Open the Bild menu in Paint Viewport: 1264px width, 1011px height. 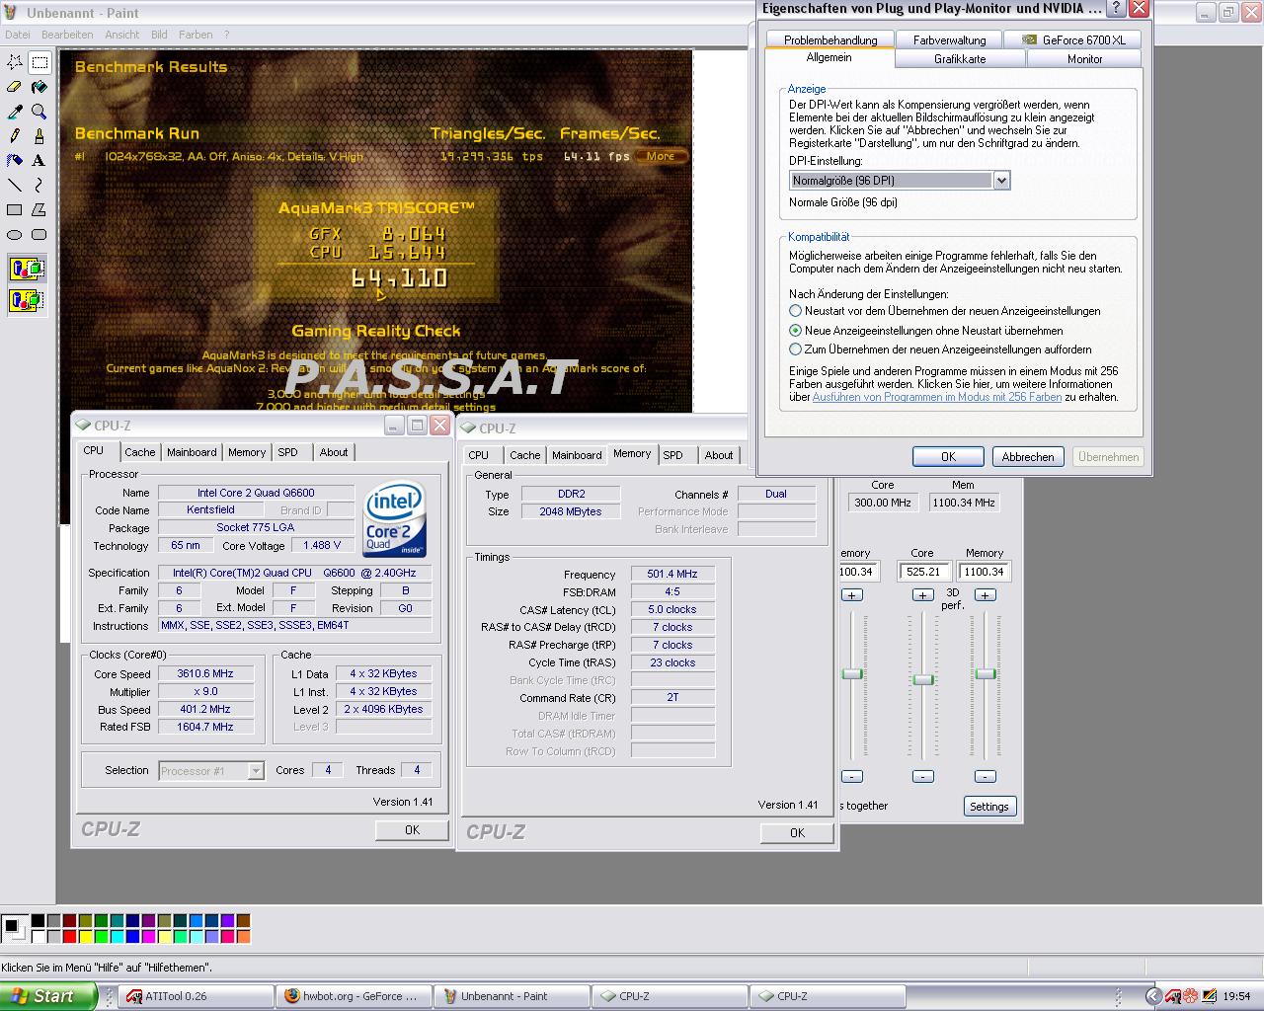159,35
